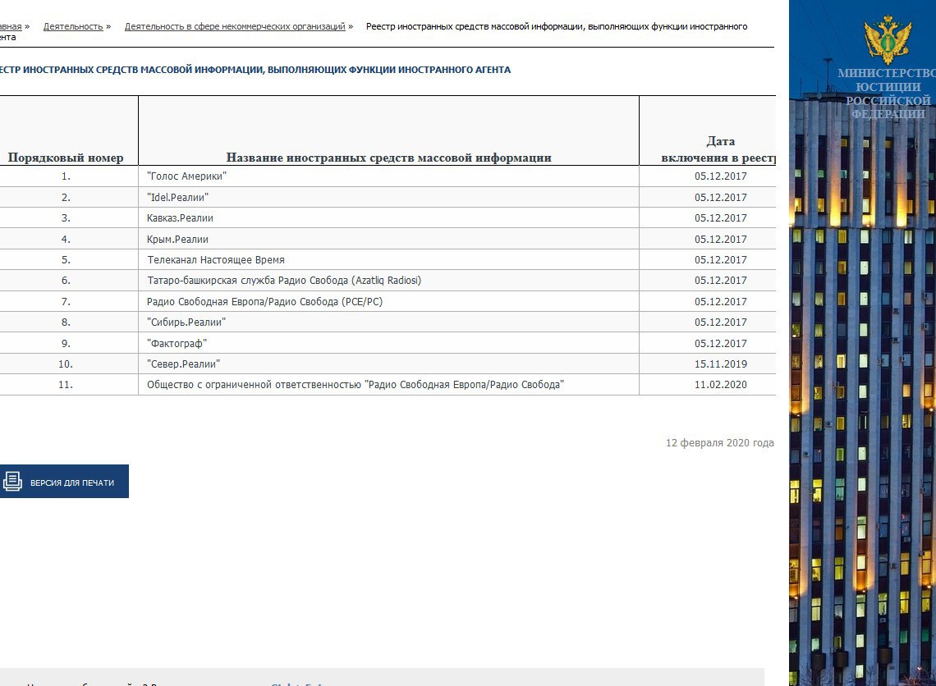
Task: Click the date '15.11.2019'
Action: click(721, 364)
